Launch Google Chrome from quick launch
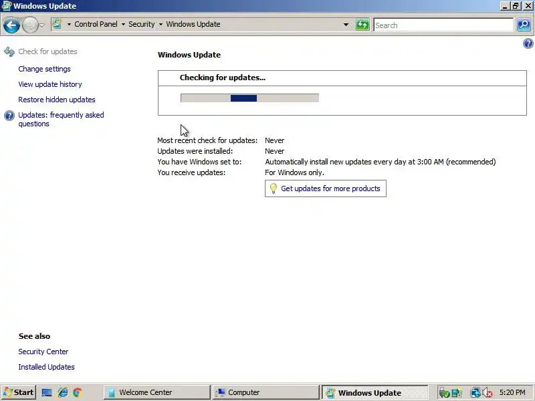Image resolution: width=535 pixels, height=401 pixels. 78,392
